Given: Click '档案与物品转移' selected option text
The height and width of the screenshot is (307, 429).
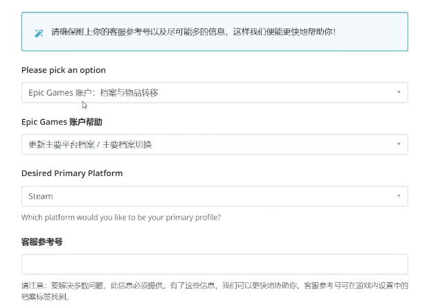Looking at the screenshot, I should pyautogui.click(x=129, y=93).
